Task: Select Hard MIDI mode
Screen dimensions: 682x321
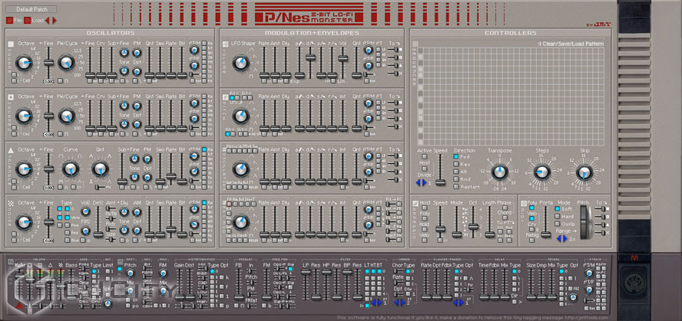Action: point(557,217)
